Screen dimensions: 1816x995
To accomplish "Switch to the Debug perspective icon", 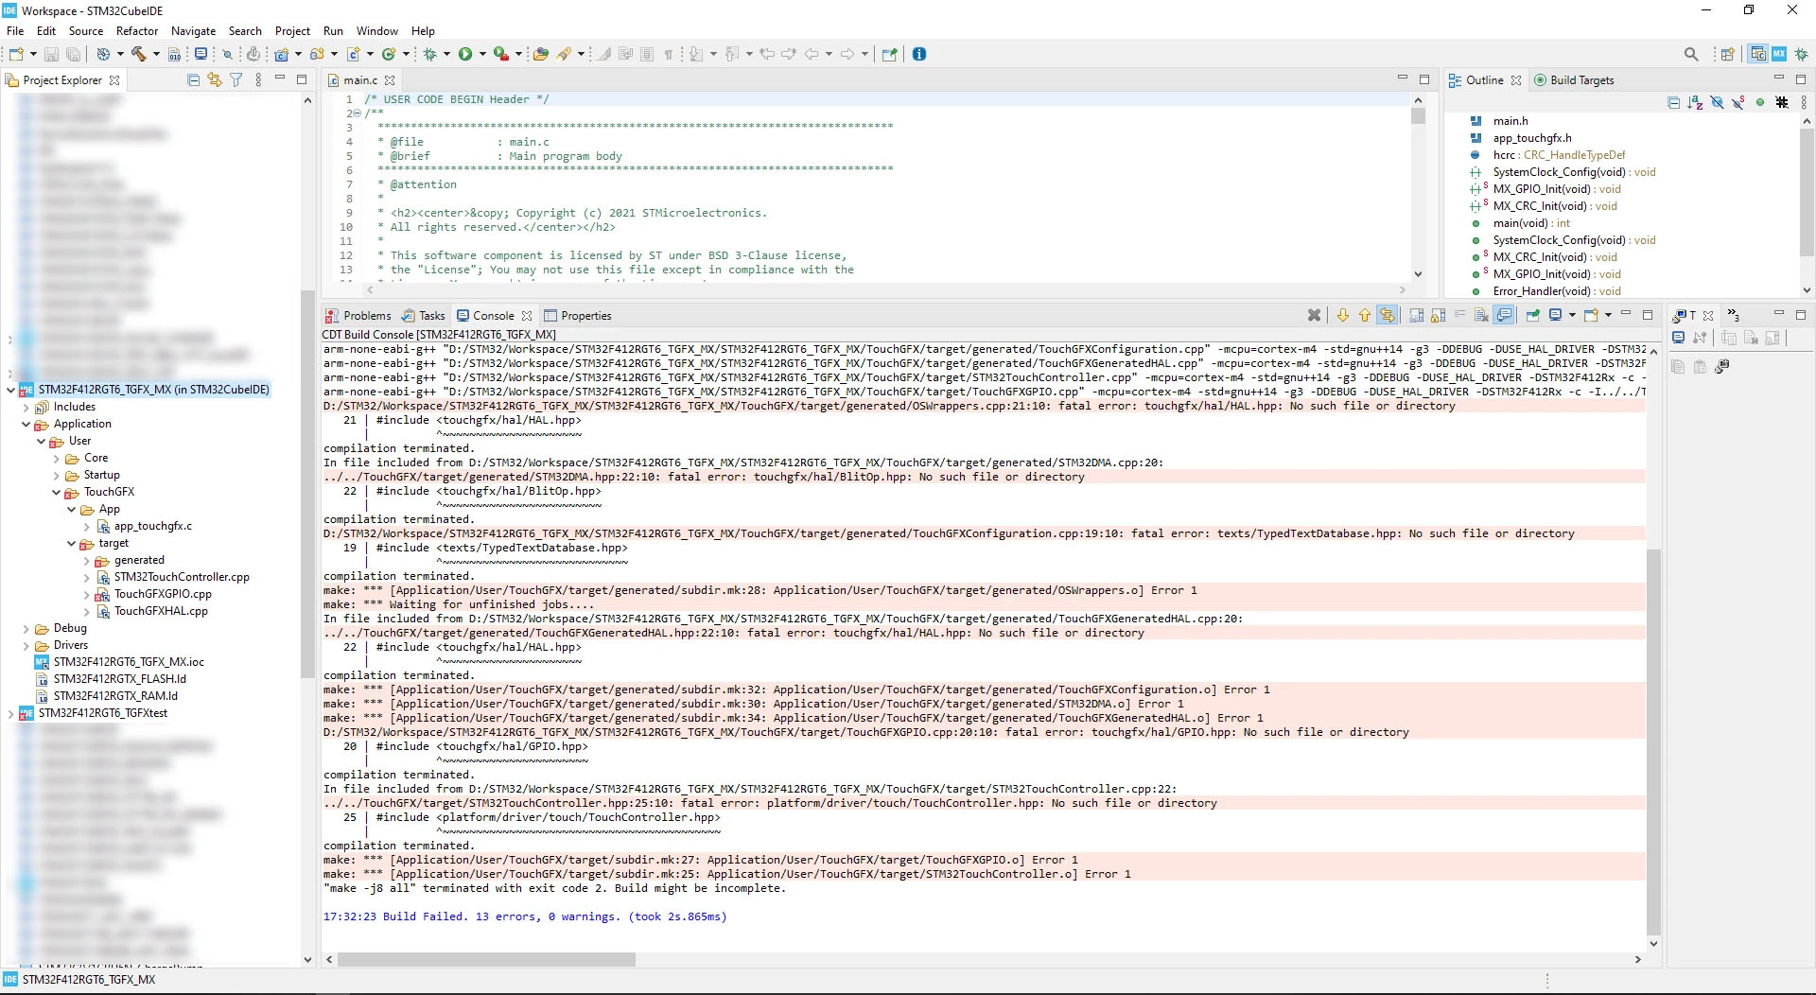I will pyautogui.click(x=1801, y=54).
